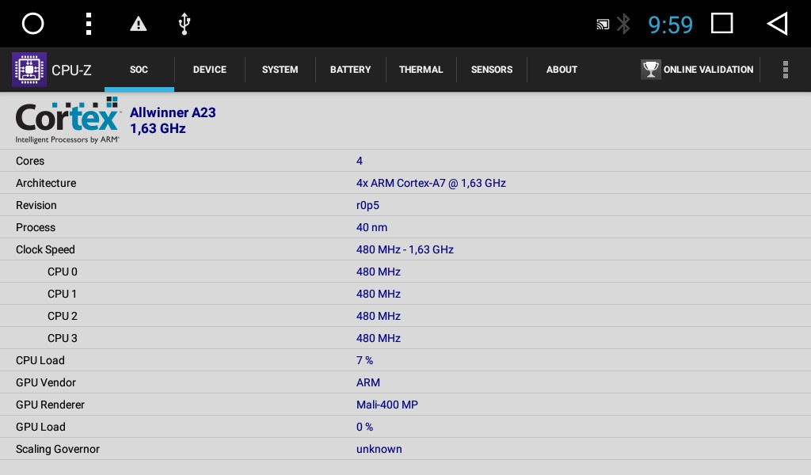The width and height of the screenshot is (811, 475).
Task: Tap the 4x ARM Cortex-A7 value
Action: coord(431,183)
